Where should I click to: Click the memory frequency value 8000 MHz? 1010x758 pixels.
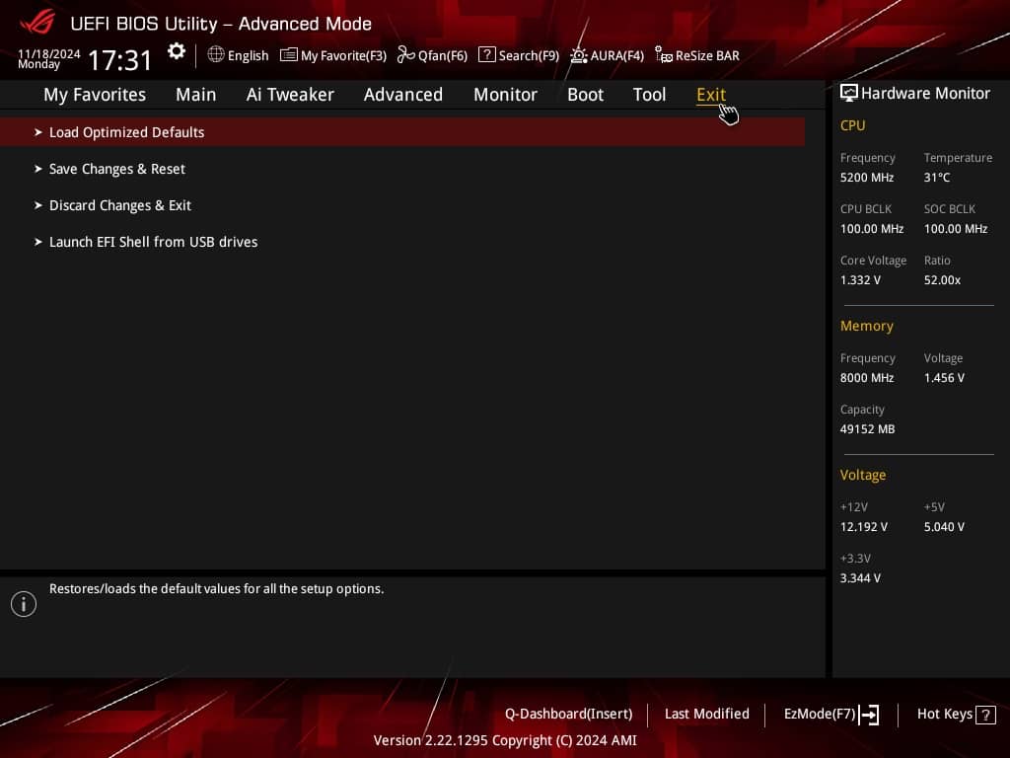click(867, 378)
